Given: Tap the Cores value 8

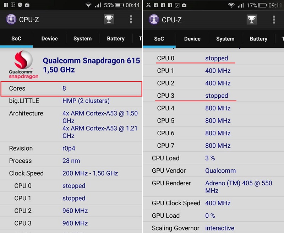Looking at the screenshot, I should pos(64,88).
